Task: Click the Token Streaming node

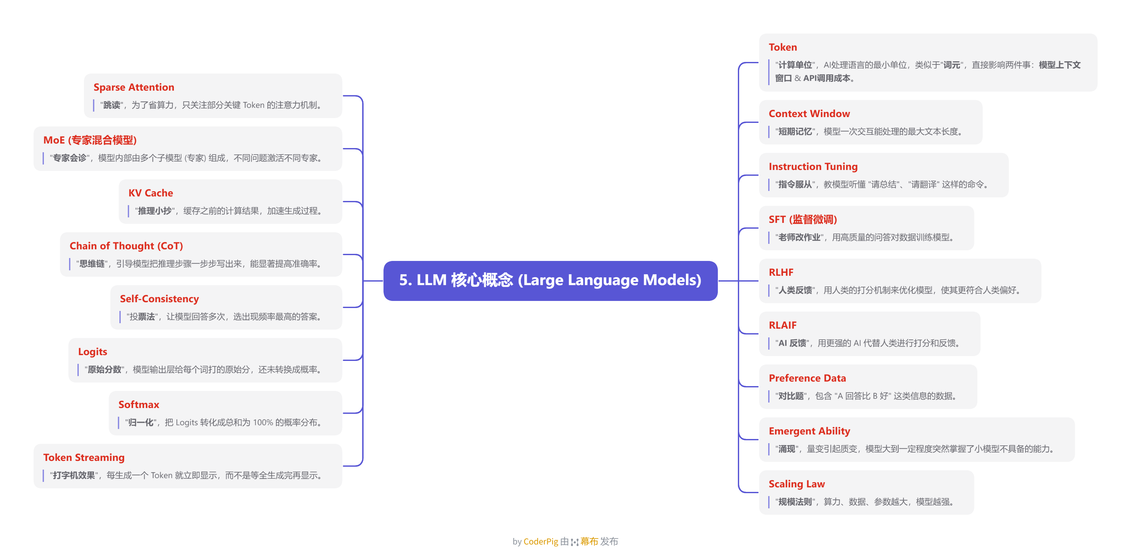Action: click(84, 458)
